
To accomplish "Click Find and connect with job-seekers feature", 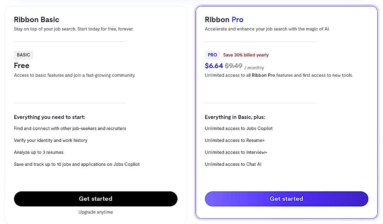I will (70, 128).
